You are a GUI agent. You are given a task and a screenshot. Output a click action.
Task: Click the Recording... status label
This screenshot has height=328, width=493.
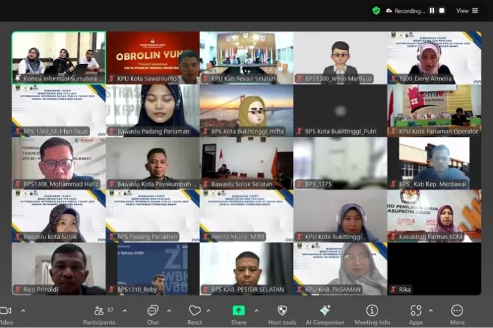[x=410, y=11]
